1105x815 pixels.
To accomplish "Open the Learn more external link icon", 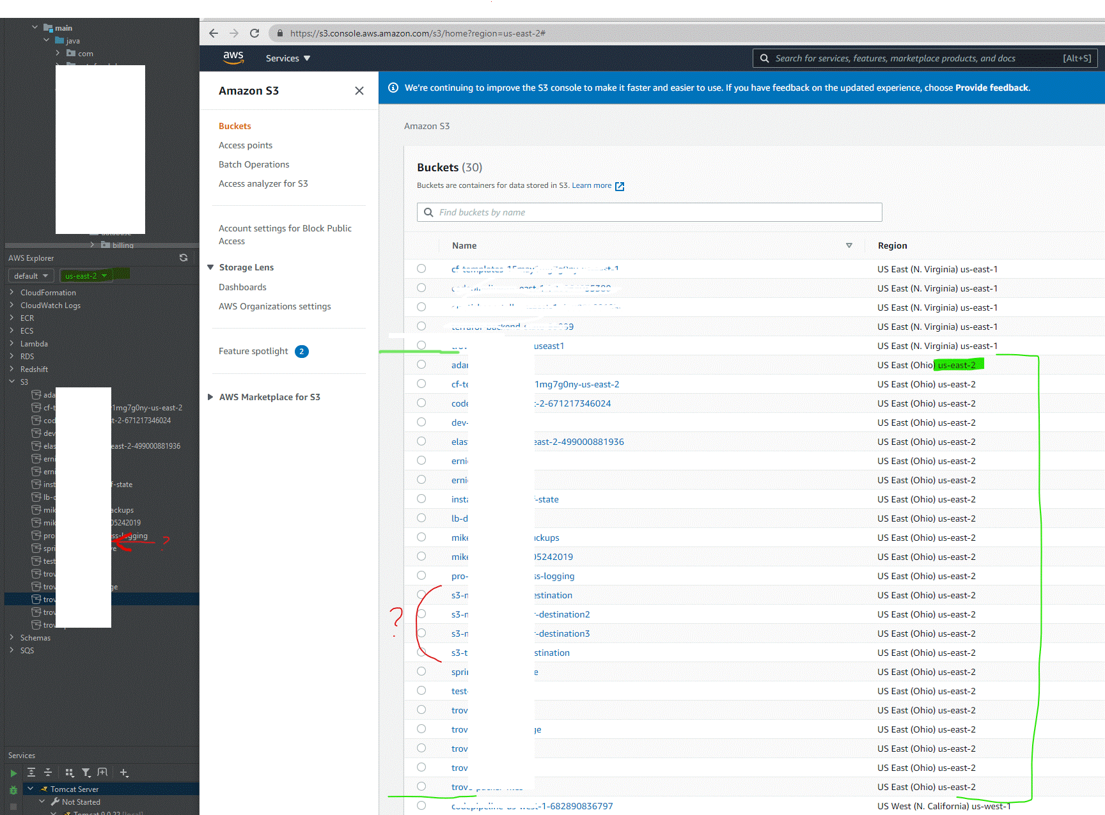I will coord(618,185).
